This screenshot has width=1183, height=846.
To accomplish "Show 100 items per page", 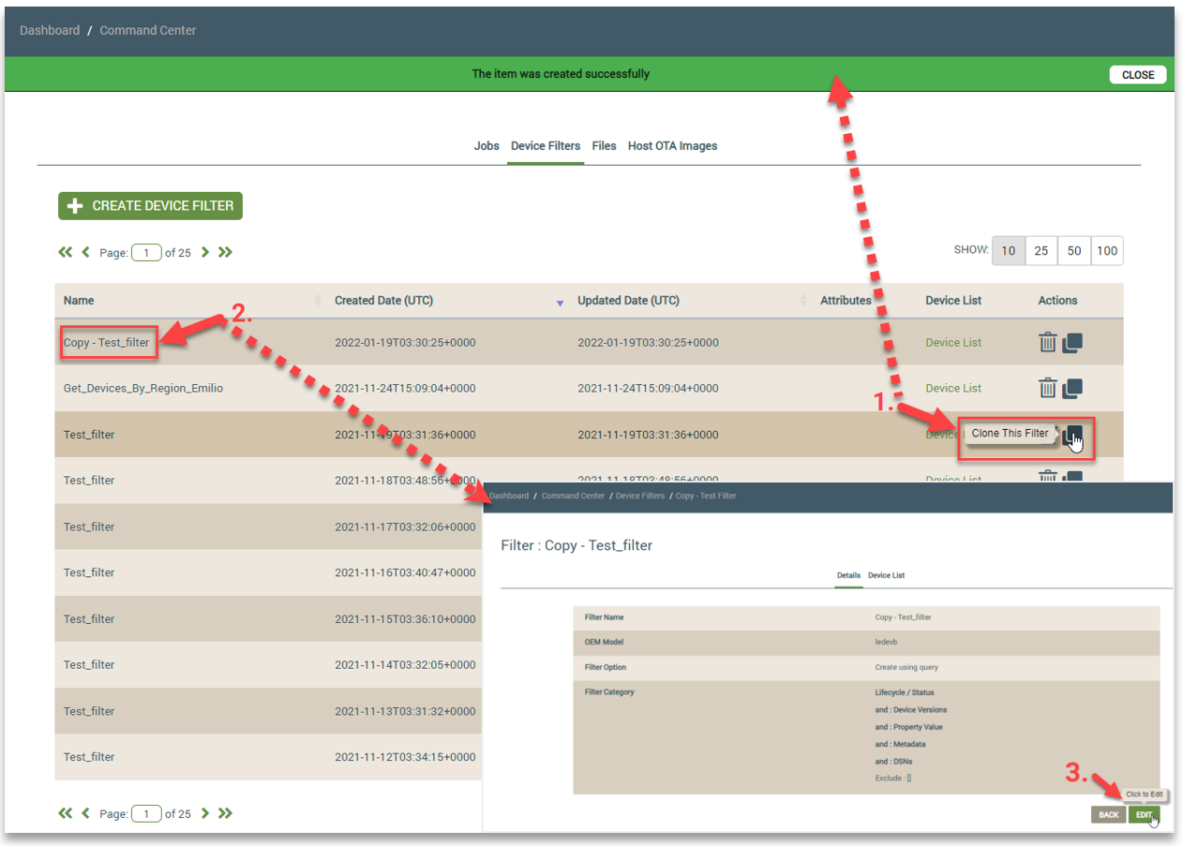I will 1107,251.
